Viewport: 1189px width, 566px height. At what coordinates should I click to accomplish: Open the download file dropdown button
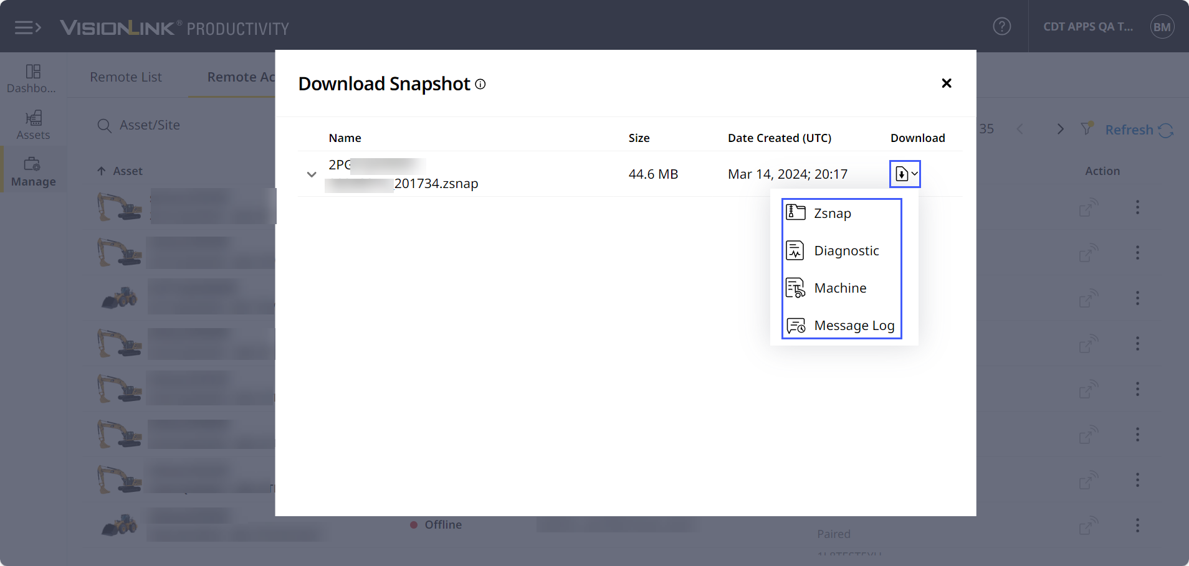click(x=905, y=174)
